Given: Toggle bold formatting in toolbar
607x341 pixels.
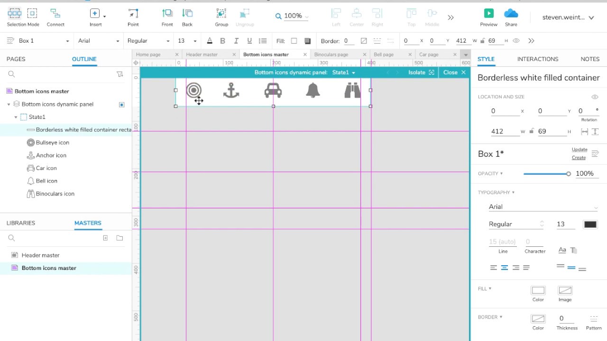Looking at the screenshot, I should tap(222, 41).
